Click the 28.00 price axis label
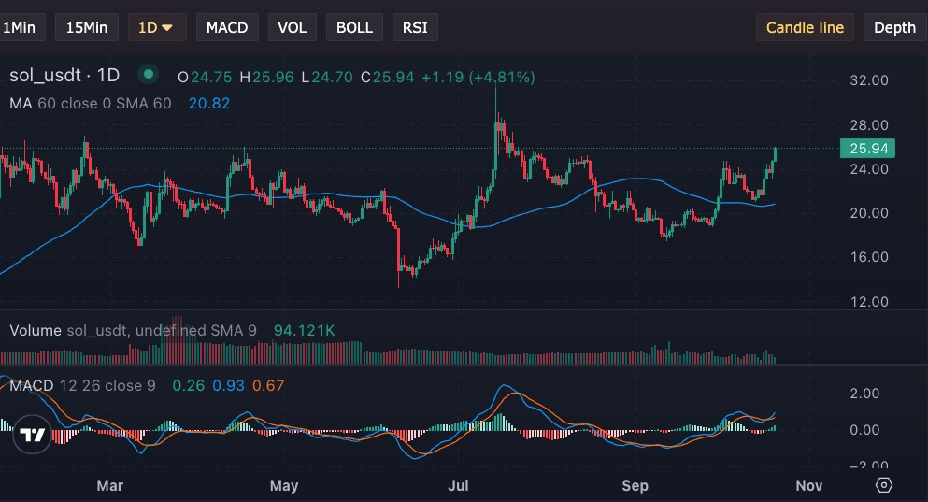Viewport: 928px width, 502px height. click(x=869, y=125)
